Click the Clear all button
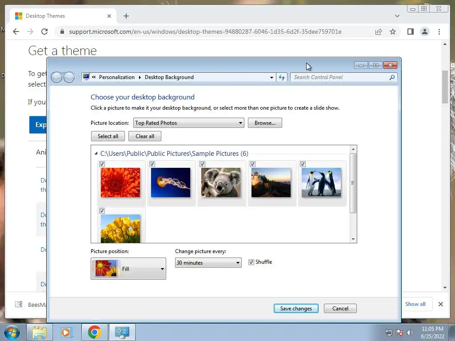This screenshot has height=341, width=455. [x=145, y=136]
